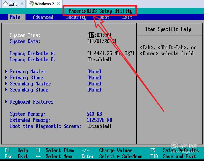Click the 640 KB memory value
Screen dimensions: 204x161
tap(94, 114)
